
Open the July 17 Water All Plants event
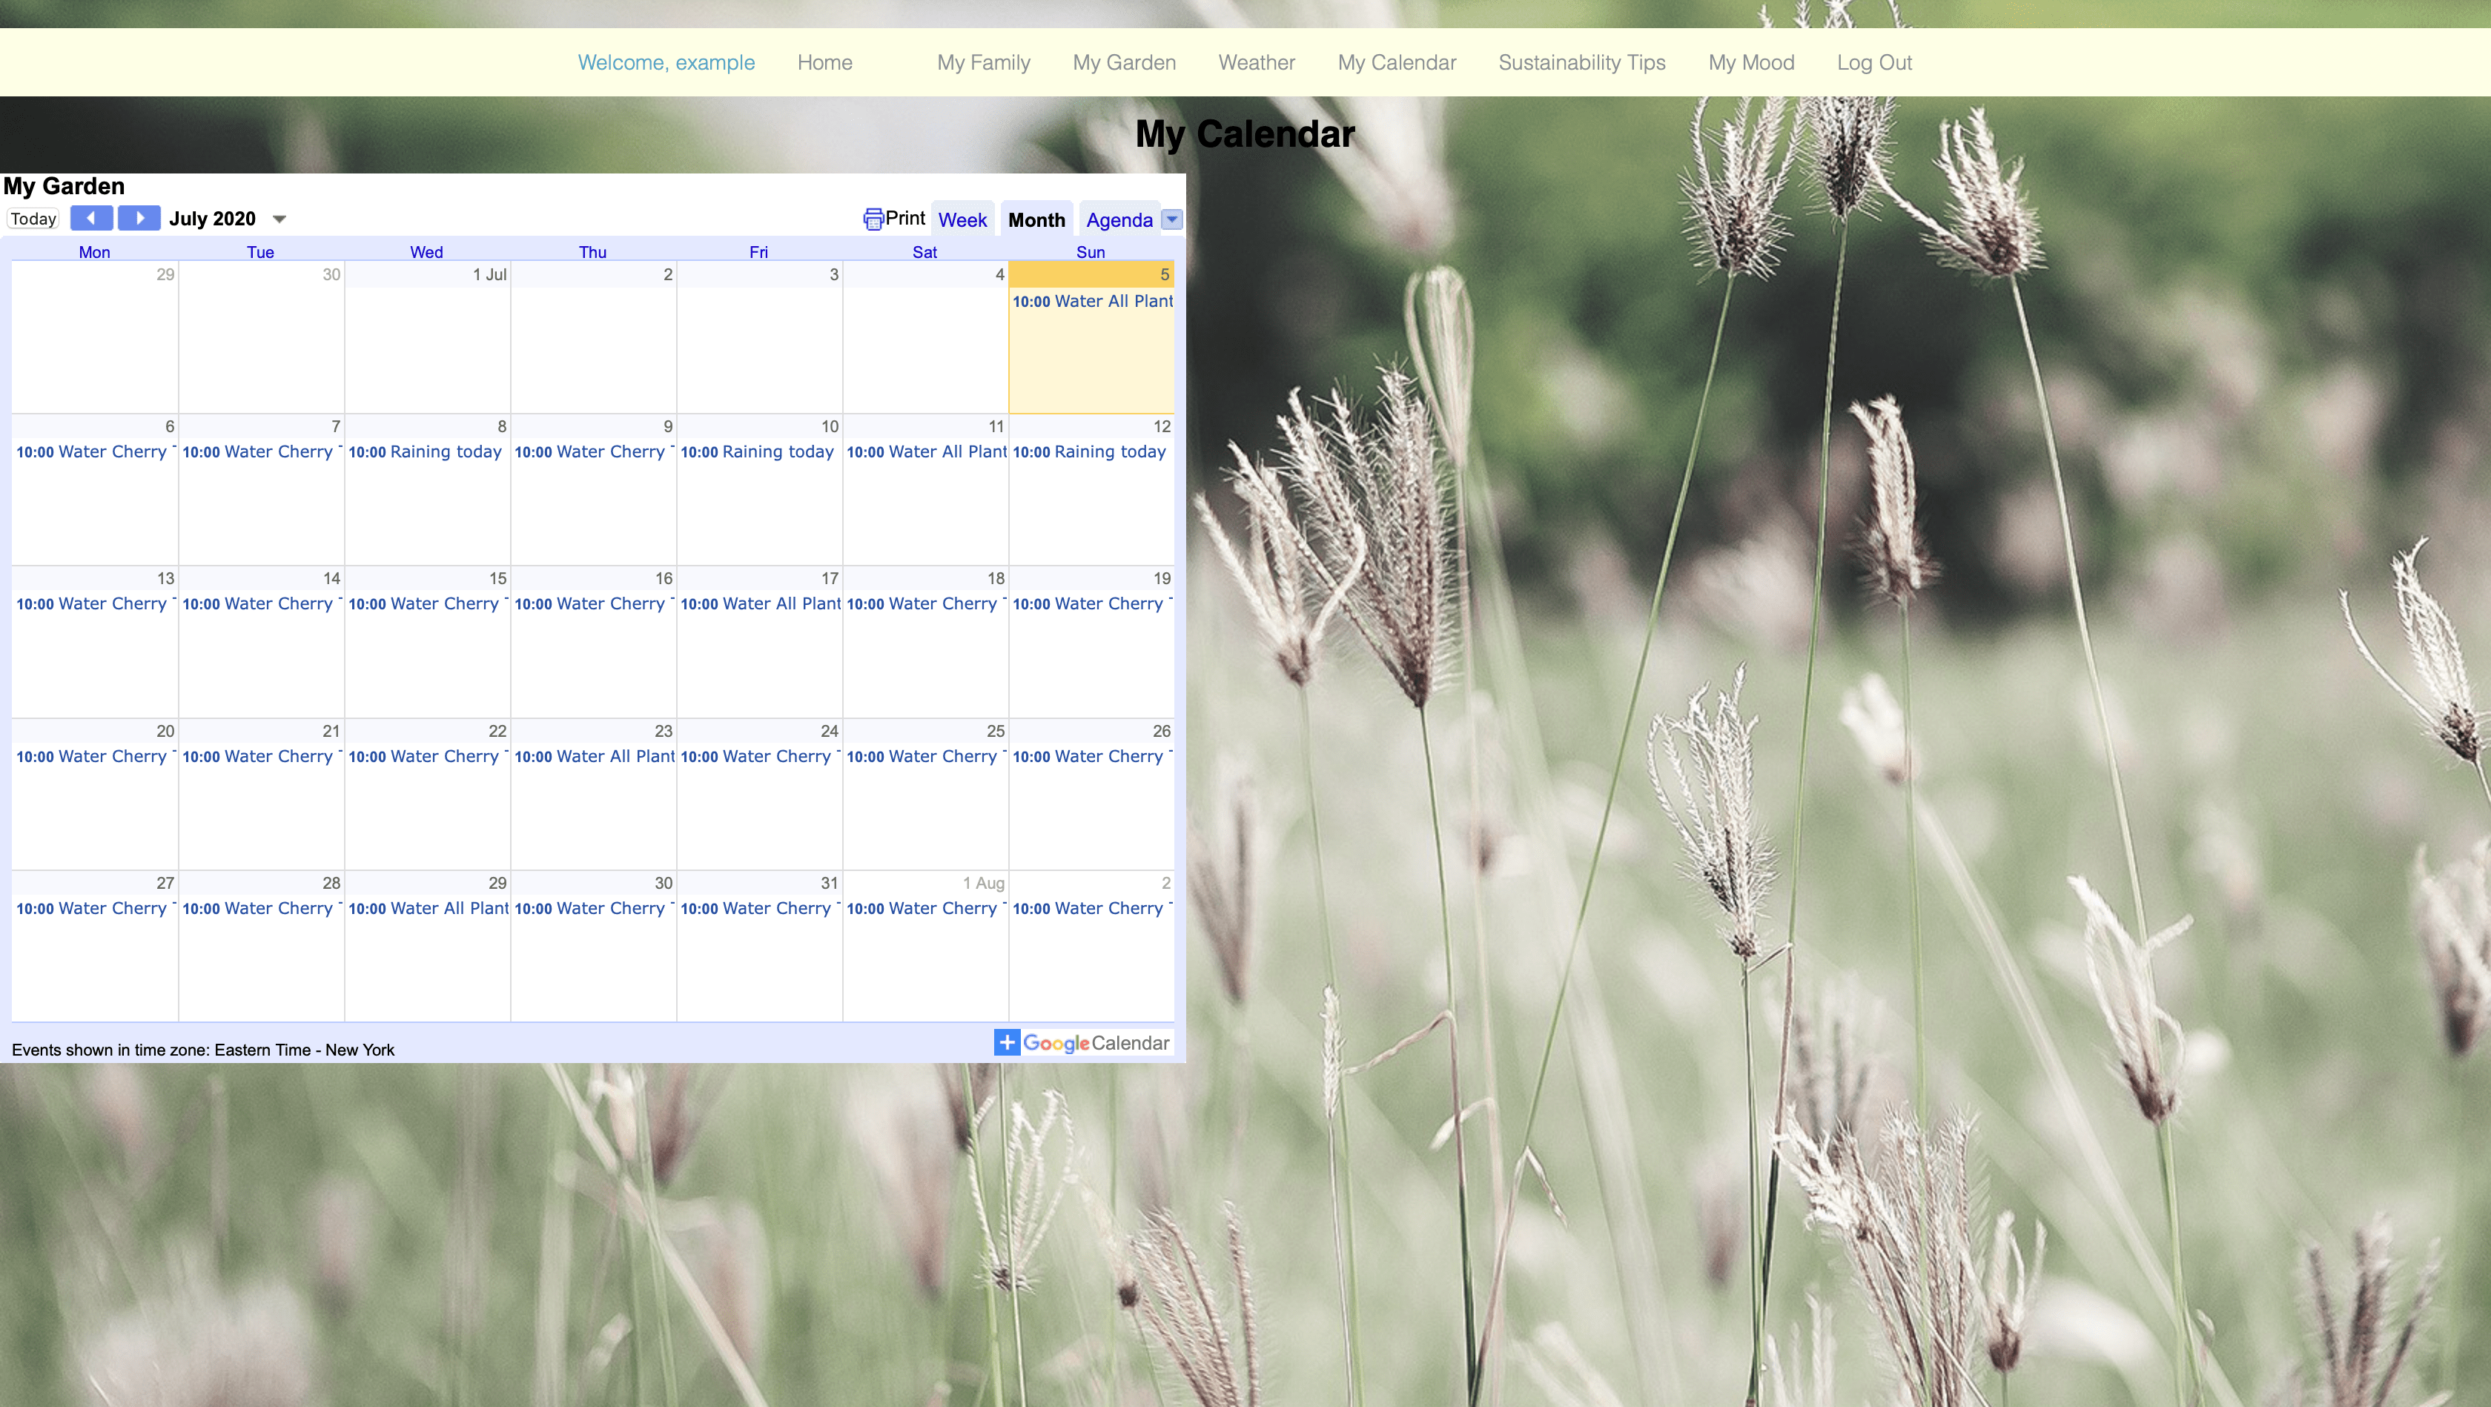pyautogui.click(x=760, y=604)
